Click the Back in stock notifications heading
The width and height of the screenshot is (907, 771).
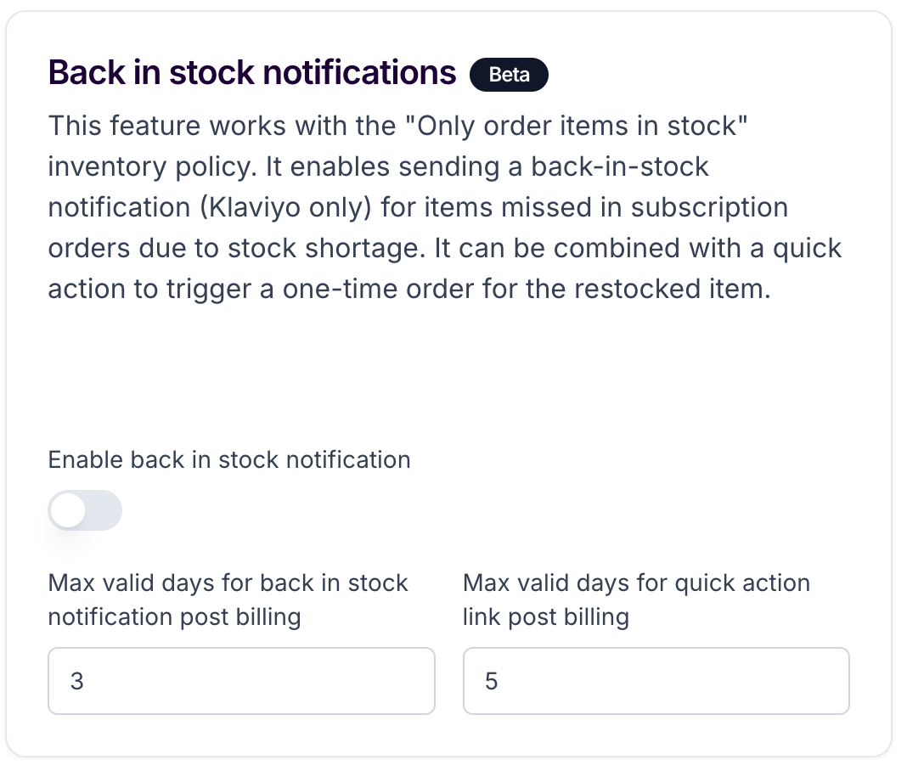click(252, 73)
